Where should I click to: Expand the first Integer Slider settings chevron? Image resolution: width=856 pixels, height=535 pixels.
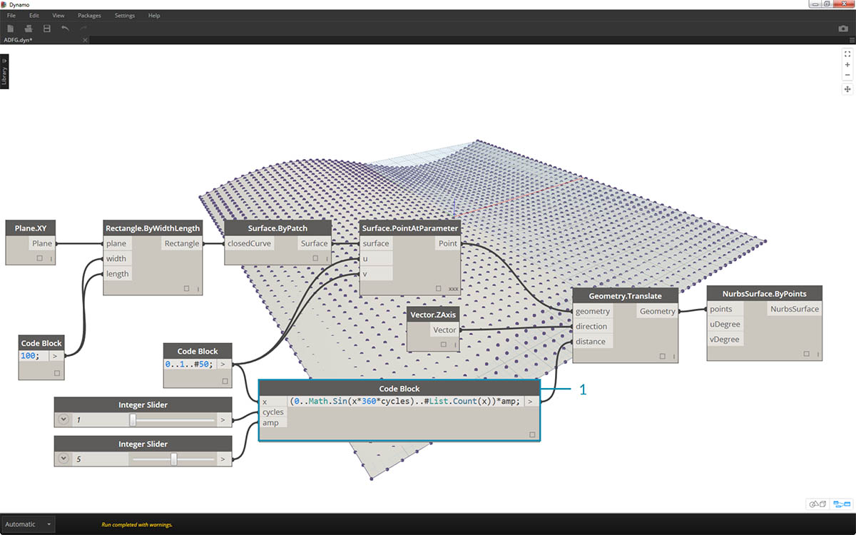pyautogui.click(x=64, y=420)
